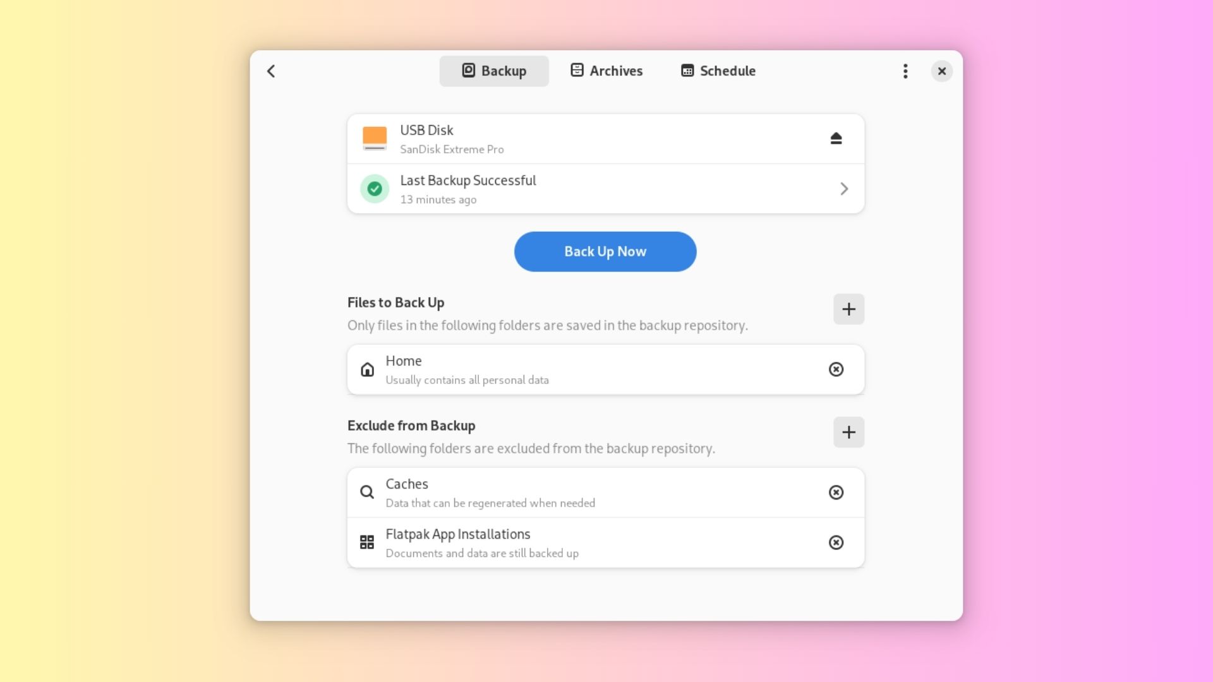Remove Caches exclusion entry
The image size is (1213, 682).
[836, 493]
